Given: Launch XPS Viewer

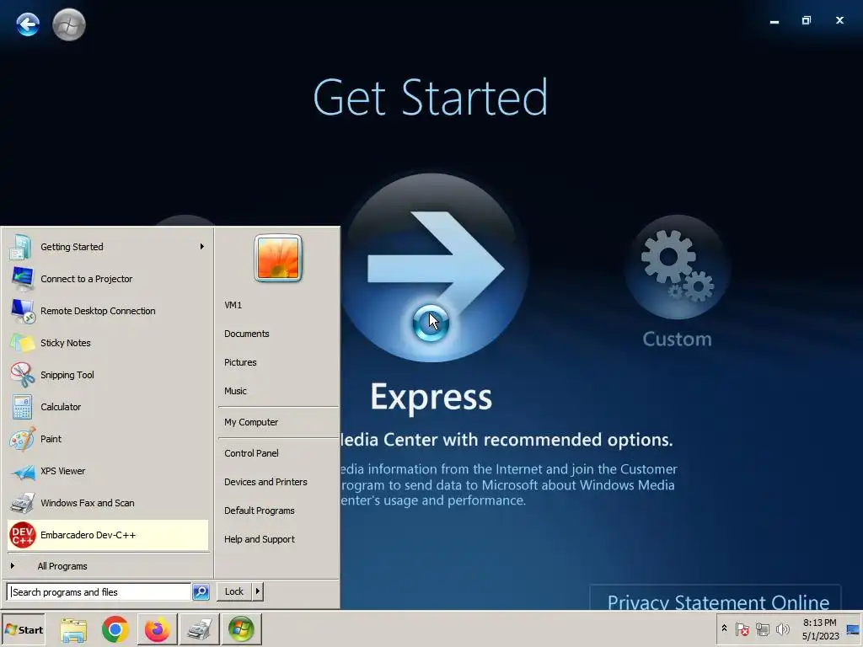Looking at the screenshot, I should (108, 471).
